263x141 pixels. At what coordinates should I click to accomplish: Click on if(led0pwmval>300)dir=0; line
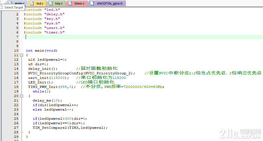(x=60, y=119)
